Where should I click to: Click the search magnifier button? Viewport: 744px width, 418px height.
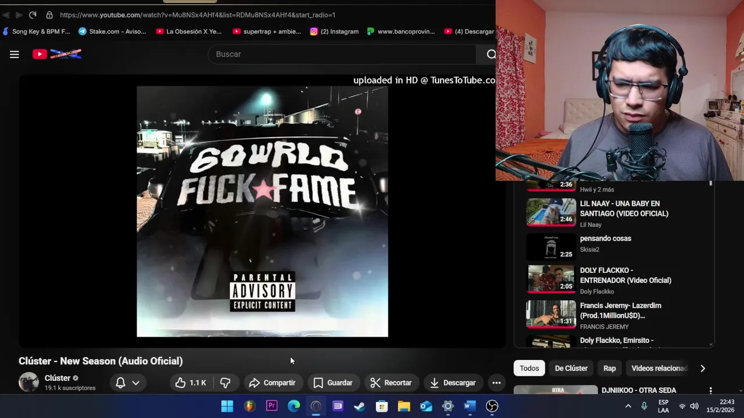coord(491,54)
